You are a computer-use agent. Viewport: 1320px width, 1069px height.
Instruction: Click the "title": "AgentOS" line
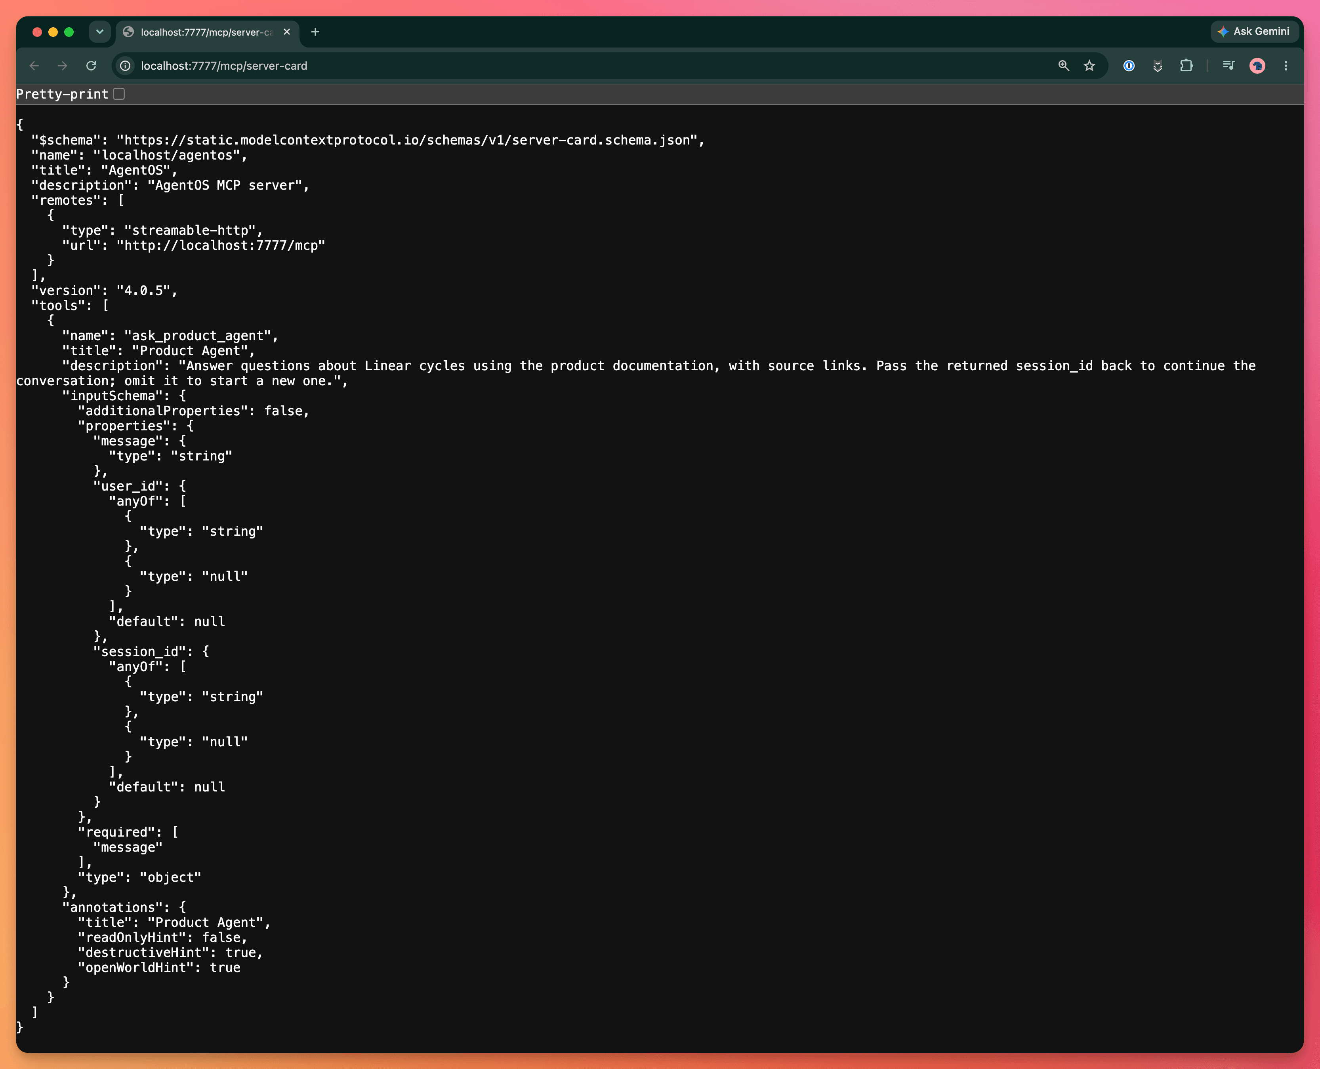(x=104, y=170)
